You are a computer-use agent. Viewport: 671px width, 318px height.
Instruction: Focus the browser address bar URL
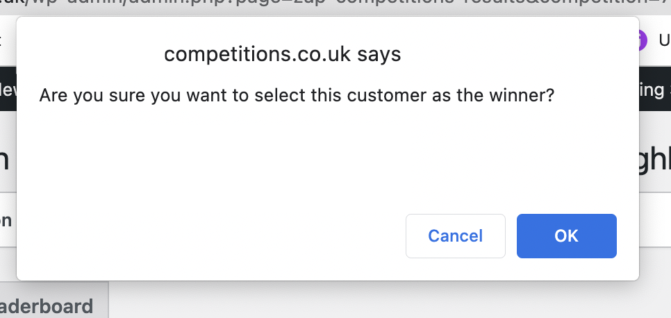(335, 6)
